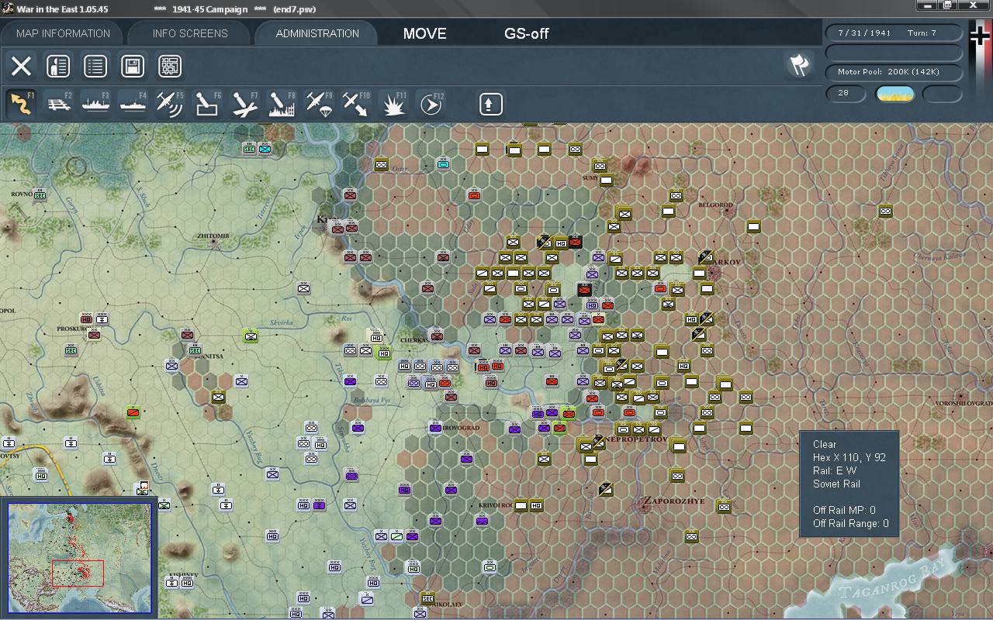Click the X icon in Administration toolbar

pos(21,66)
